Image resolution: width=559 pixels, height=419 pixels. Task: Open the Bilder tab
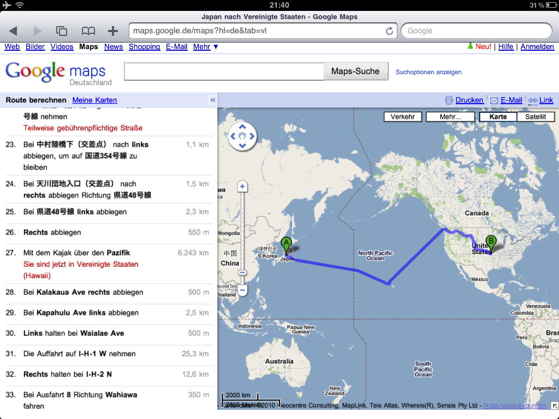pyautogui.click(x=35, y=47)
